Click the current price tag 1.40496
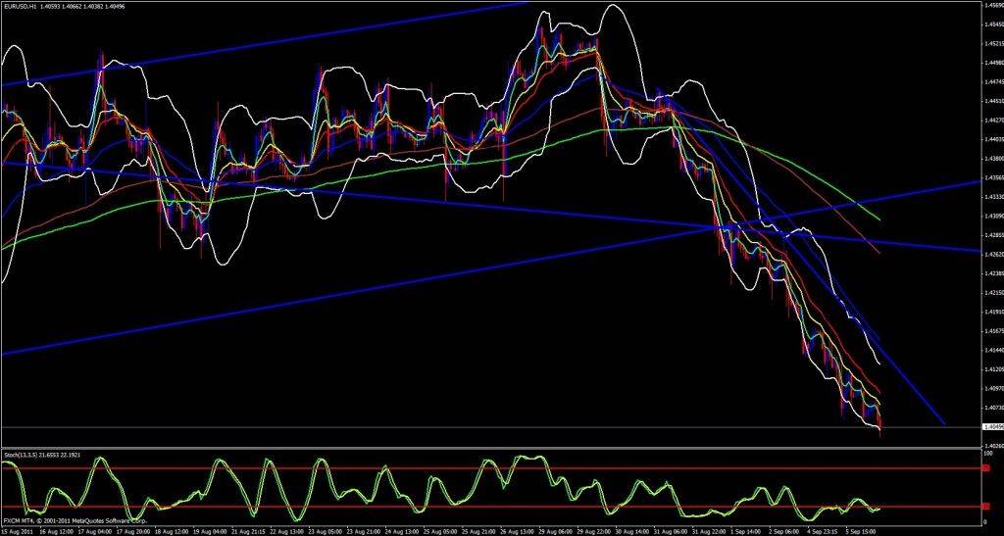This screenshot has height=536, width=1004. point(991,427)
